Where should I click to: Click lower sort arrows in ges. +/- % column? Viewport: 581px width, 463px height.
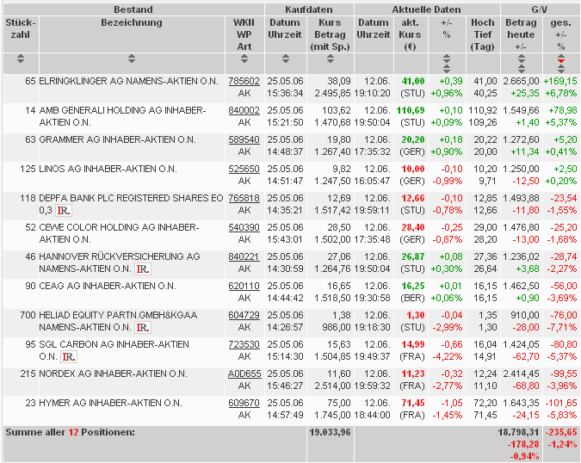point(561,69)
